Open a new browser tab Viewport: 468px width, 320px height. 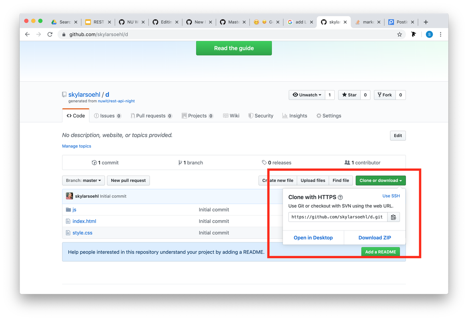(426, 22)
